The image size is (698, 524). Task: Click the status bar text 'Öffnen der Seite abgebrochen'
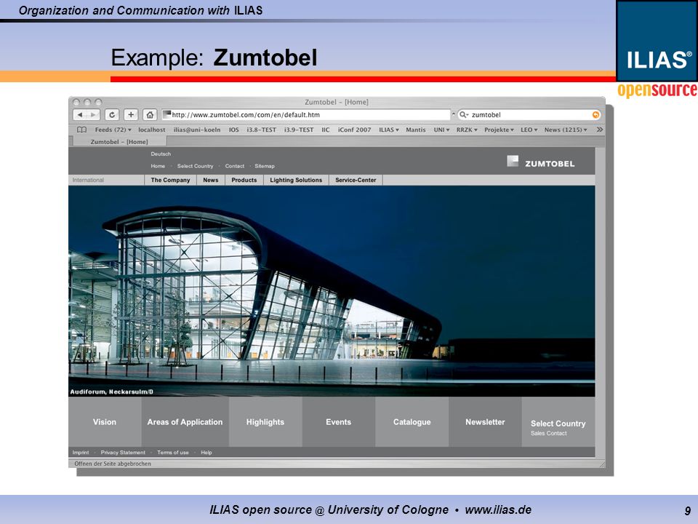coord(113,464)
